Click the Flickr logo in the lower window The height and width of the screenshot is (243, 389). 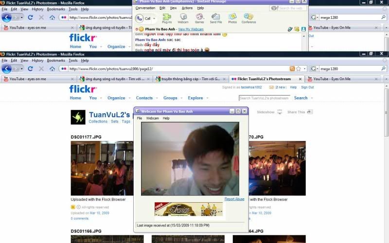83,88
